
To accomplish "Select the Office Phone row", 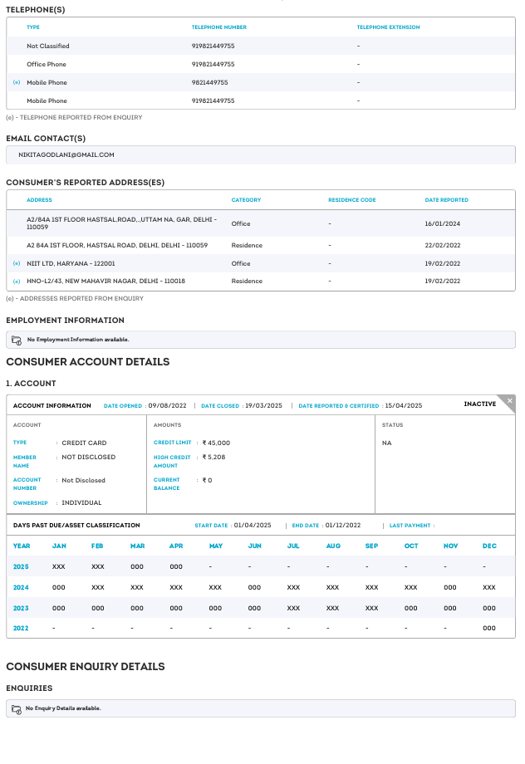I will tap(47, 65).
